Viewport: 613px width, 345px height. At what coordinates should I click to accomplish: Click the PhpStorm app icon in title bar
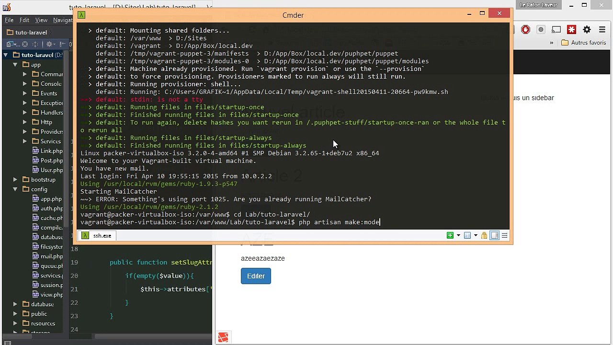[6, 7]
